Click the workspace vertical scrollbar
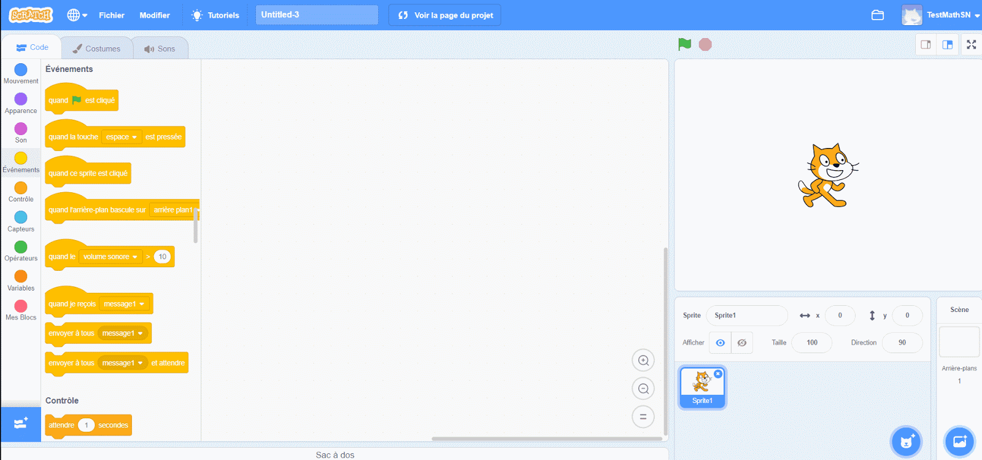Screen dimensions: 982x460 pyautogui.click(x=665, y=341)
